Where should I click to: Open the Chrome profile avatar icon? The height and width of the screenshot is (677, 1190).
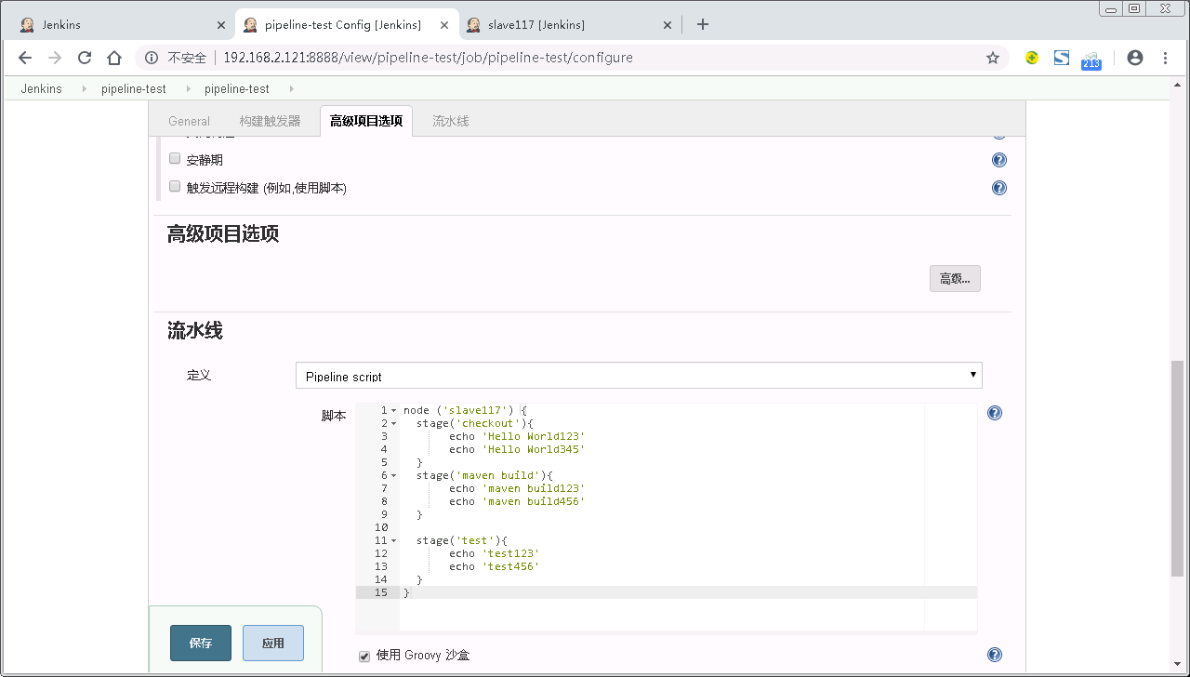pyautogui.click(x=1135, y=58)
